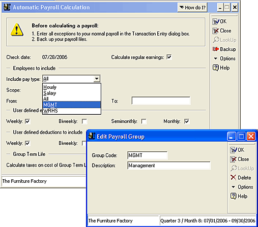Open the How do I? dropdown

[192, 8]
